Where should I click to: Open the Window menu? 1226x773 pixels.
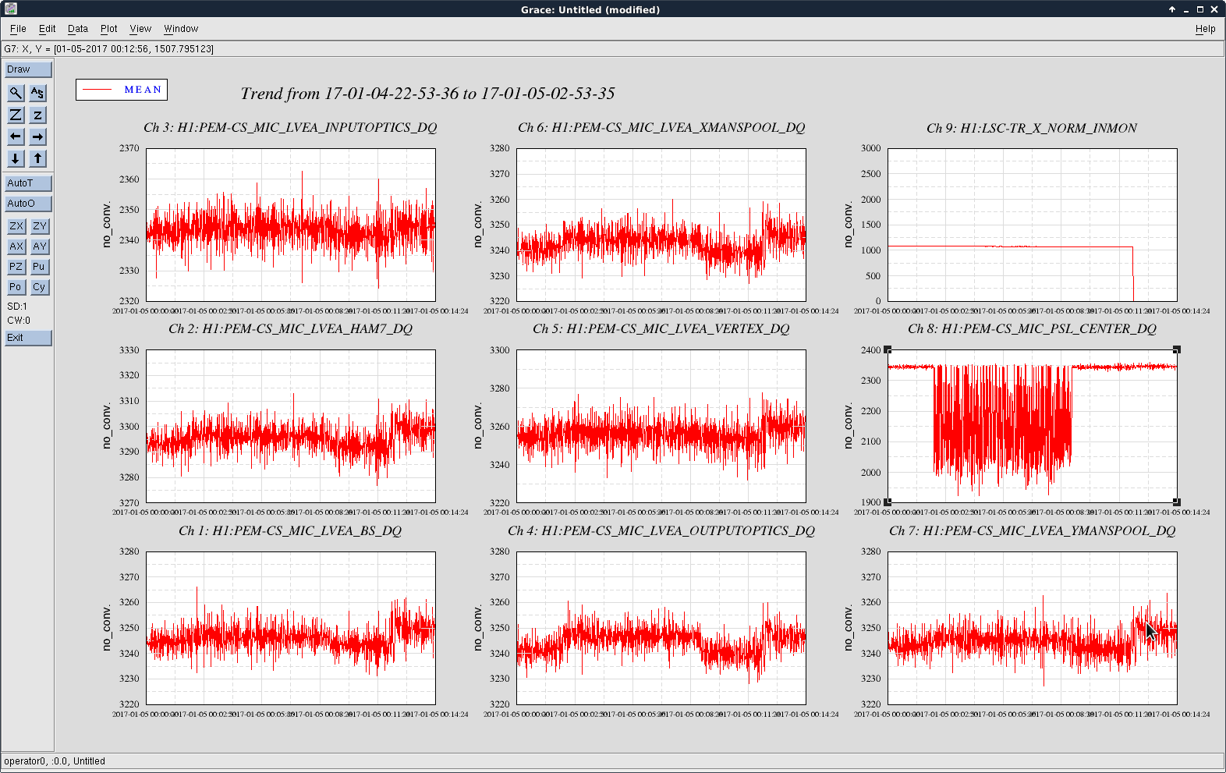pyautogui.click(x=181, y=29)
